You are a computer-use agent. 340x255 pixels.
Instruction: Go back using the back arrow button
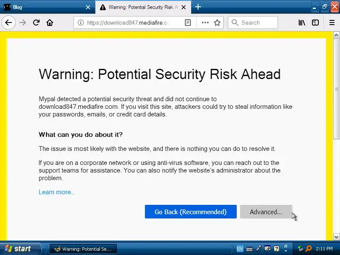tap(8, 23)
